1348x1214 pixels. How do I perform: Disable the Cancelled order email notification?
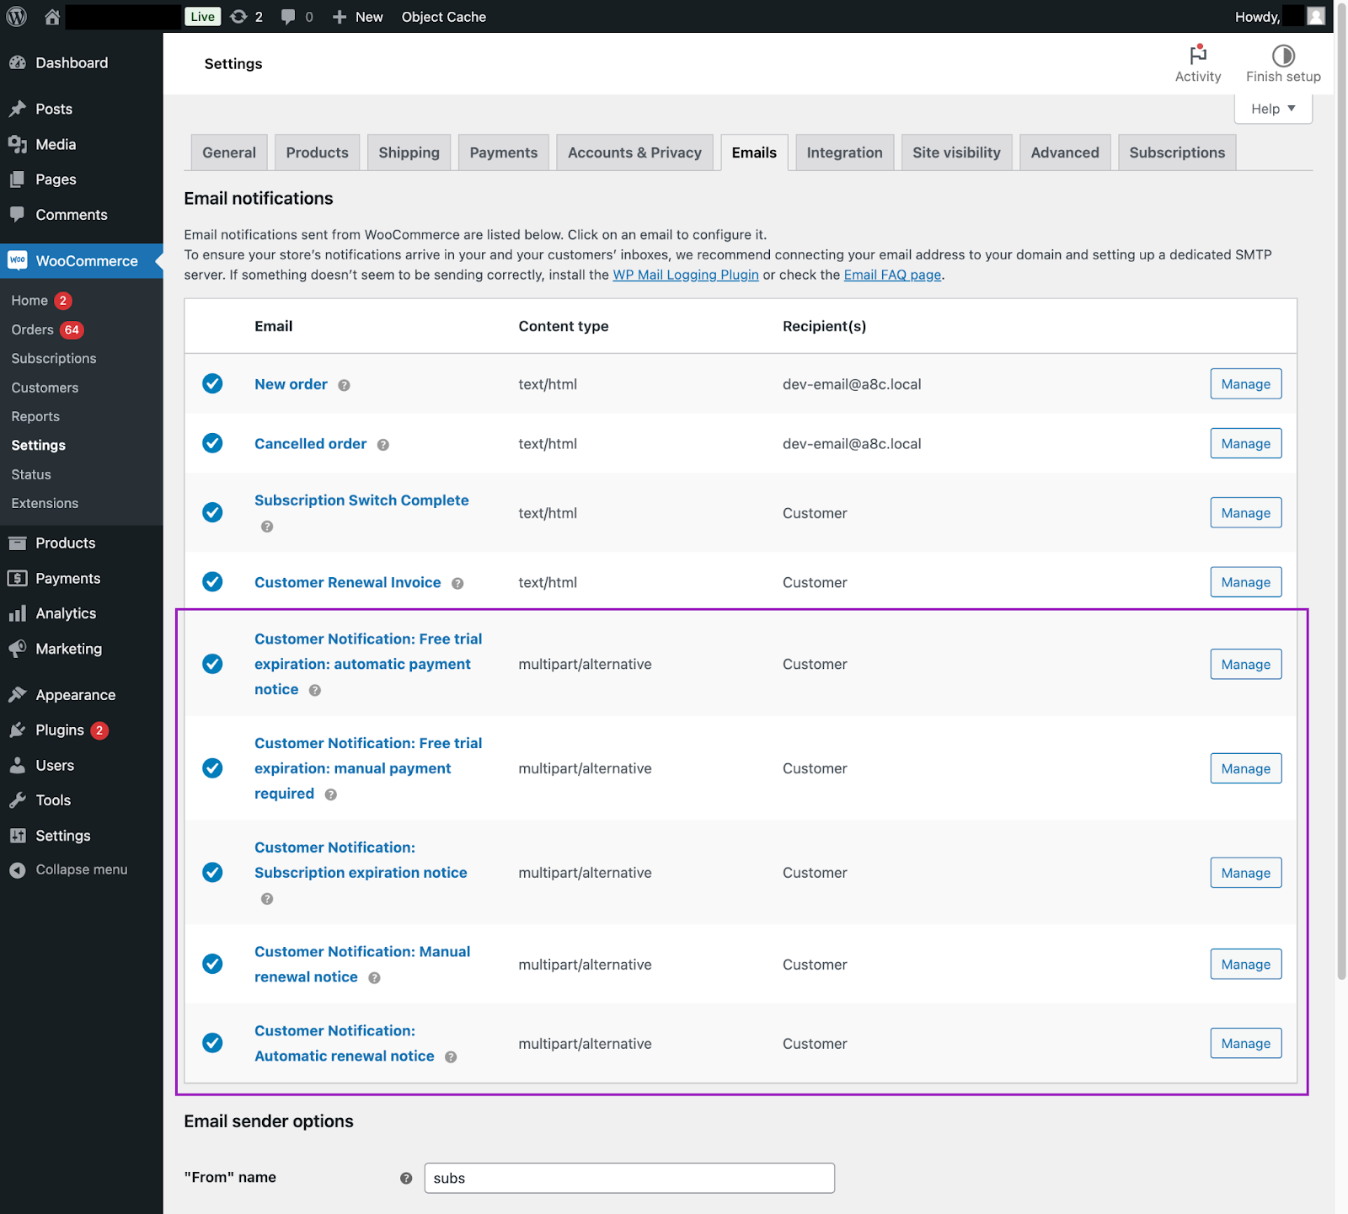point(212,443)
